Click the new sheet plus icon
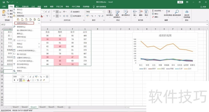This screenshot has height=112, width=209. (x=69, y=107)
